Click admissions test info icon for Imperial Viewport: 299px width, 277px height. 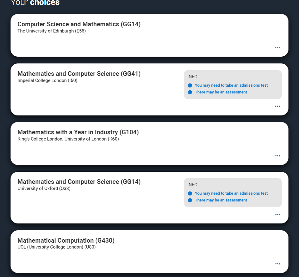tap(190, 85)
